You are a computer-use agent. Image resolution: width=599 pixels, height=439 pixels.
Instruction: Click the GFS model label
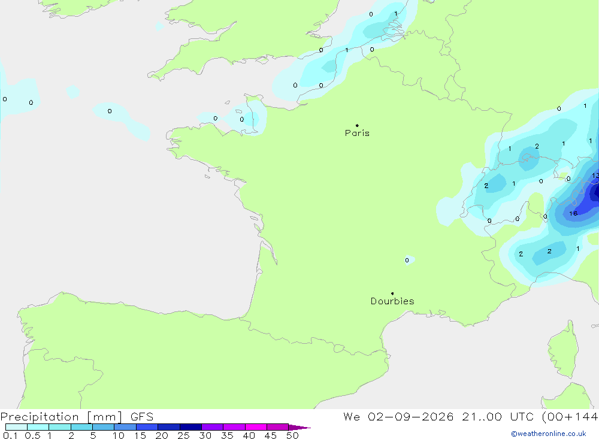click(x=142, y=417)
